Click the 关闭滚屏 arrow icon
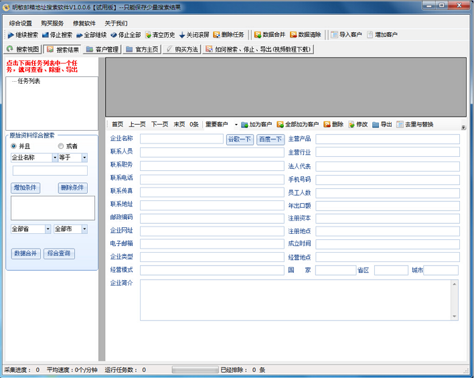474x378 pixels. coord(182,35)
